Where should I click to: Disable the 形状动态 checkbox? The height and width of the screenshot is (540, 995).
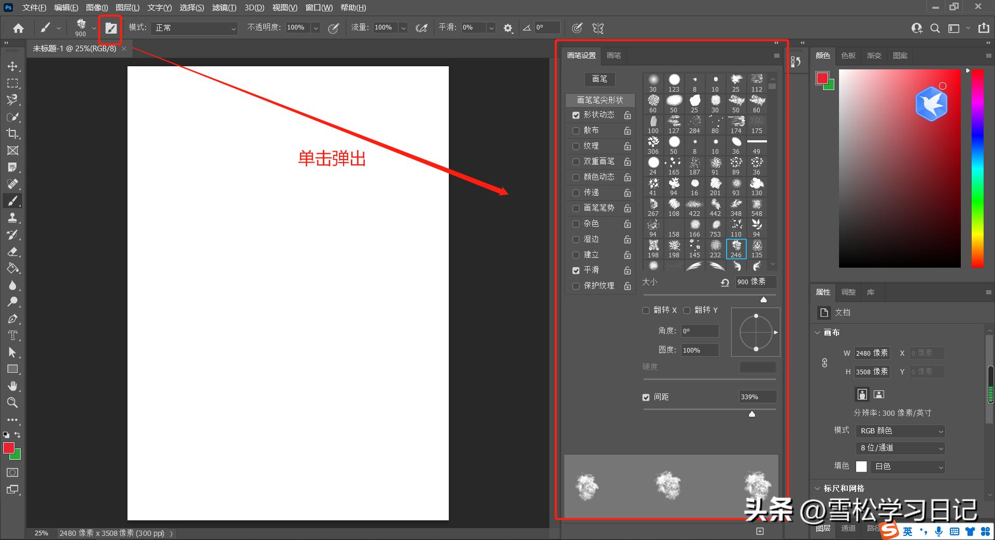tap(576, 115)
